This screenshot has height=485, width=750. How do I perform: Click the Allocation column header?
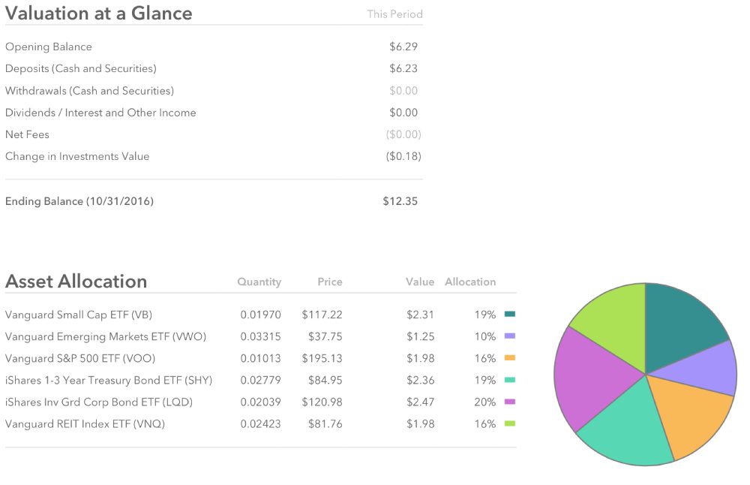[470, 282]
